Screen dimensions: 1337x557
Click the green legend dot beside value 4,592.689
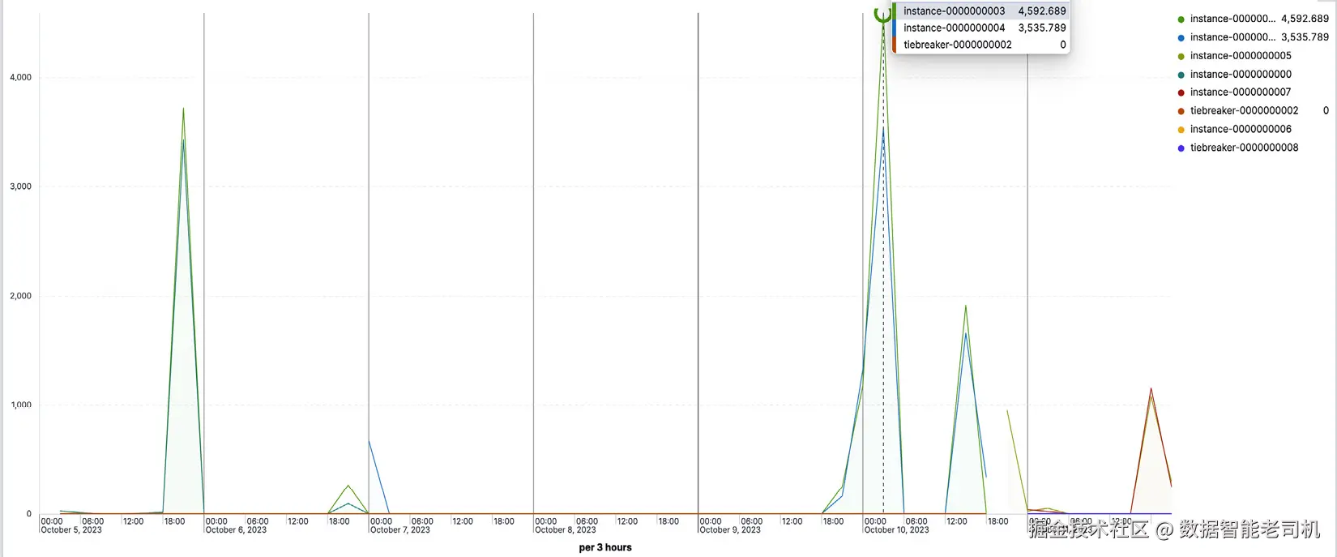coord(1181,19)
